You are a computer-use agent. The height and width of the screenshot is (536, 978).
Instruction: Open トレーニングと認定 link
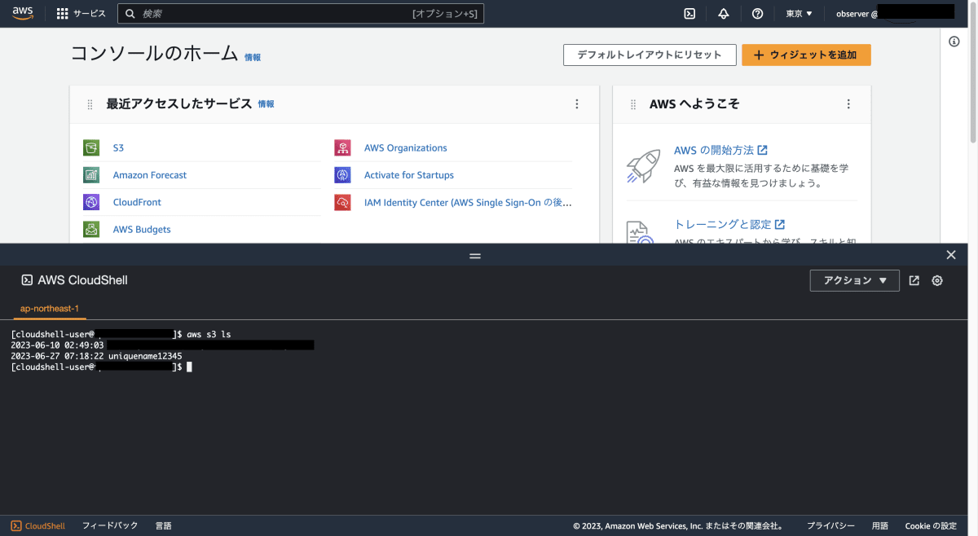point(729,224)
